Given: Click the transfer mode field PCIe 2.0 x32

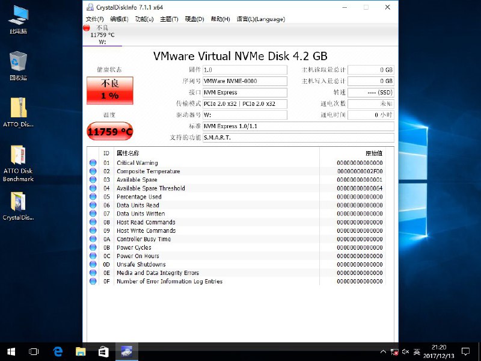Looking at the screenshot, I should tap(245, 103).
